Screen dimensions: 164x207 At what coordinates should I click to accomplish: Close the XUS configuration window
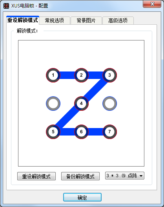click(x=152, y=4)
